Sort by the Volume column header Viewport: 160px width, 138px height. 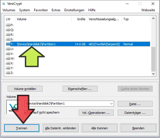43,19
